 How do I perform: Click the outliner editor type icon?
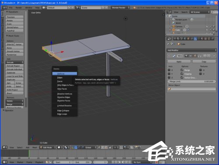[169, 12]
